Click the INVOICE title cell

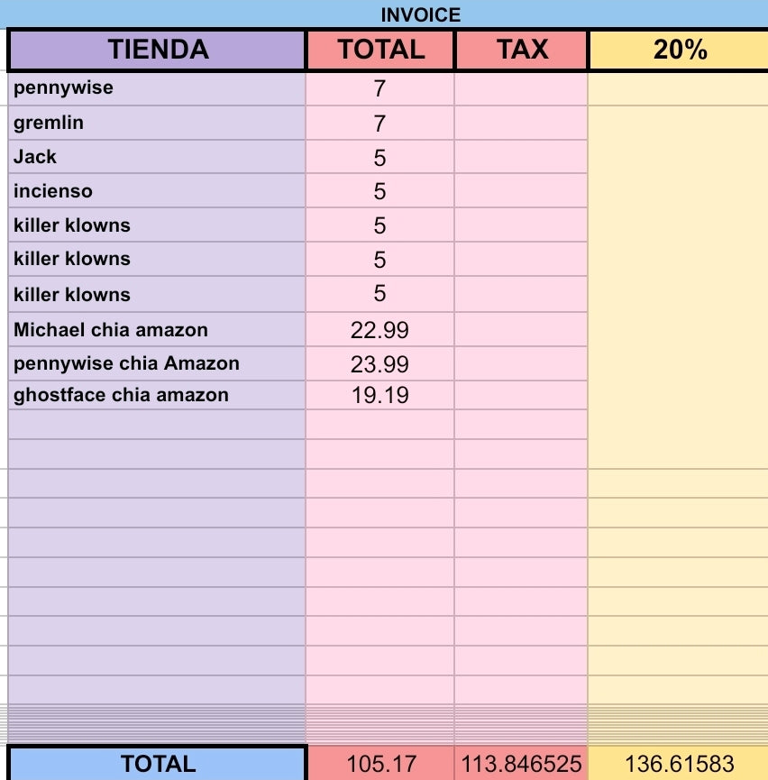click(421, 14)
